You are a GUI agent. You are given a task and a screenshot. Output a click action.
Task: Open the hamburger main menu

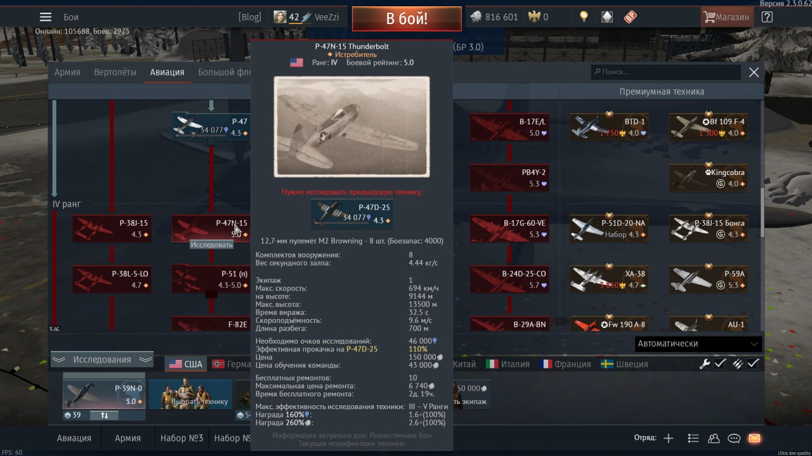pos(46,17)
